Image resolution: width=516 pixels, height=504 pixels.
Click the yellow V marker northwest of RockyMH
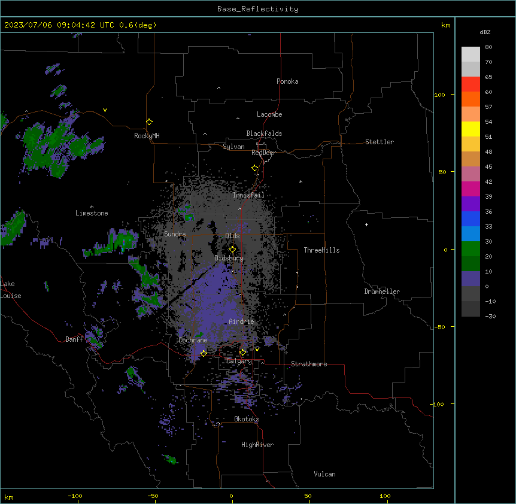[x=105, y=110]
